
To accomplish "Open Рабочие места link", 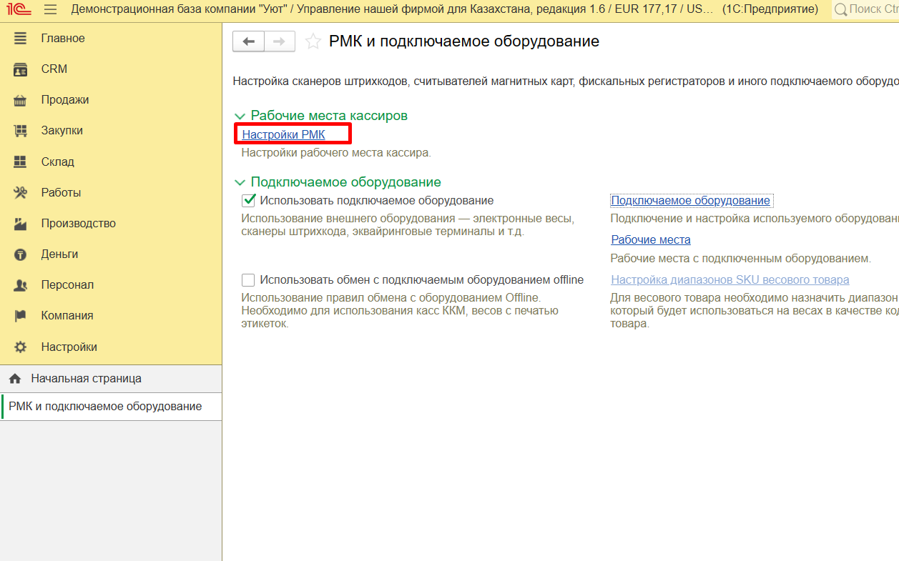I will coord(650,240).
